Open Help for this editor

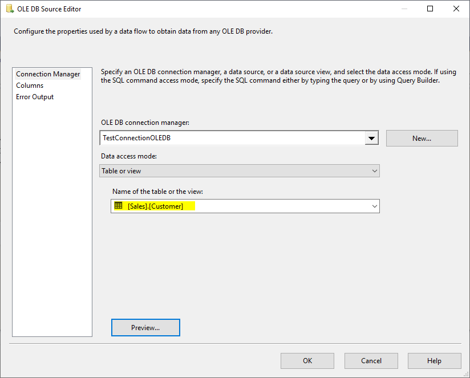[x=434, y=360]
